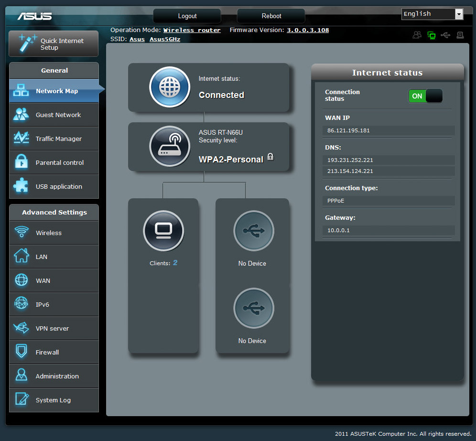This screenshot has width=476, height=441.
Task: Open System Log page
Action: 54,400
